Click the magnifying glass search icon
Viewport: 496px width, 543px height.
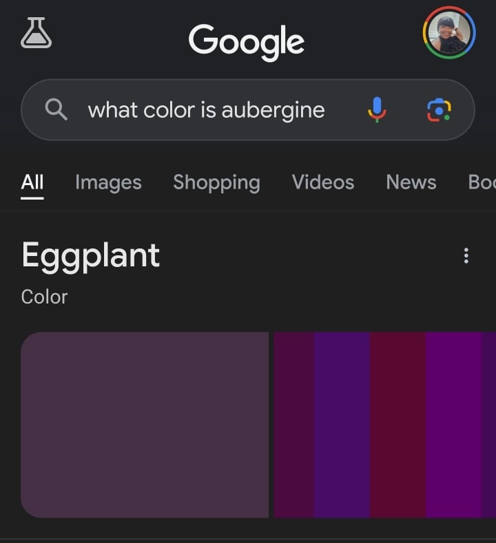click(56, 109)
